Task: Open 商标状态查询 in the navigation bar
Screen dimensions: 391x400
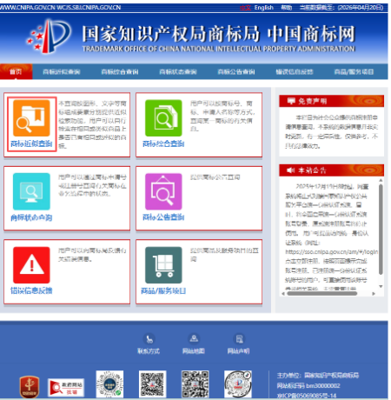Action: (x=178, y=71)
